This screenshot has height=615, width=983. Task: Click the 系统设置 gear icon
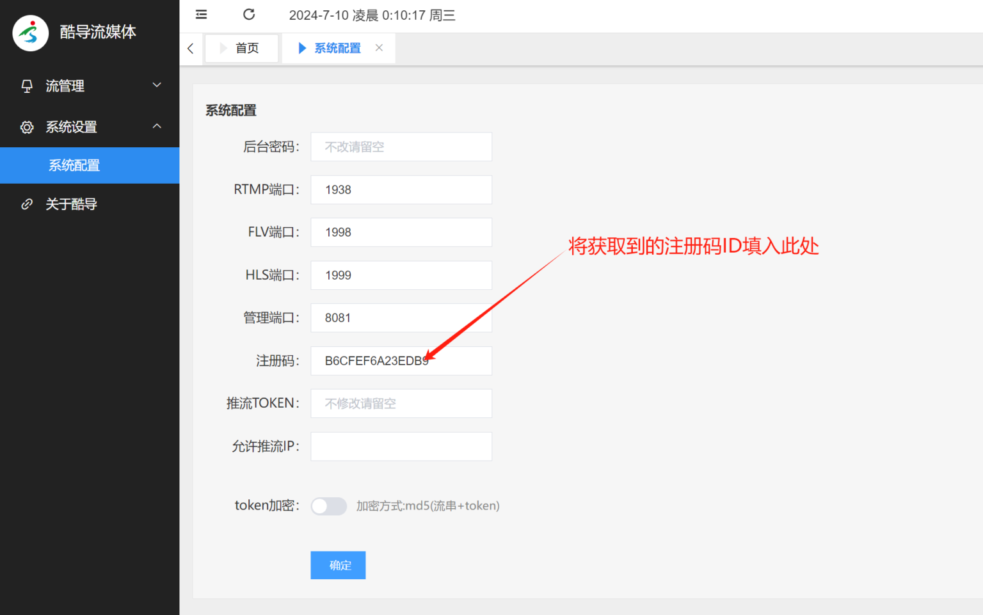27,127
